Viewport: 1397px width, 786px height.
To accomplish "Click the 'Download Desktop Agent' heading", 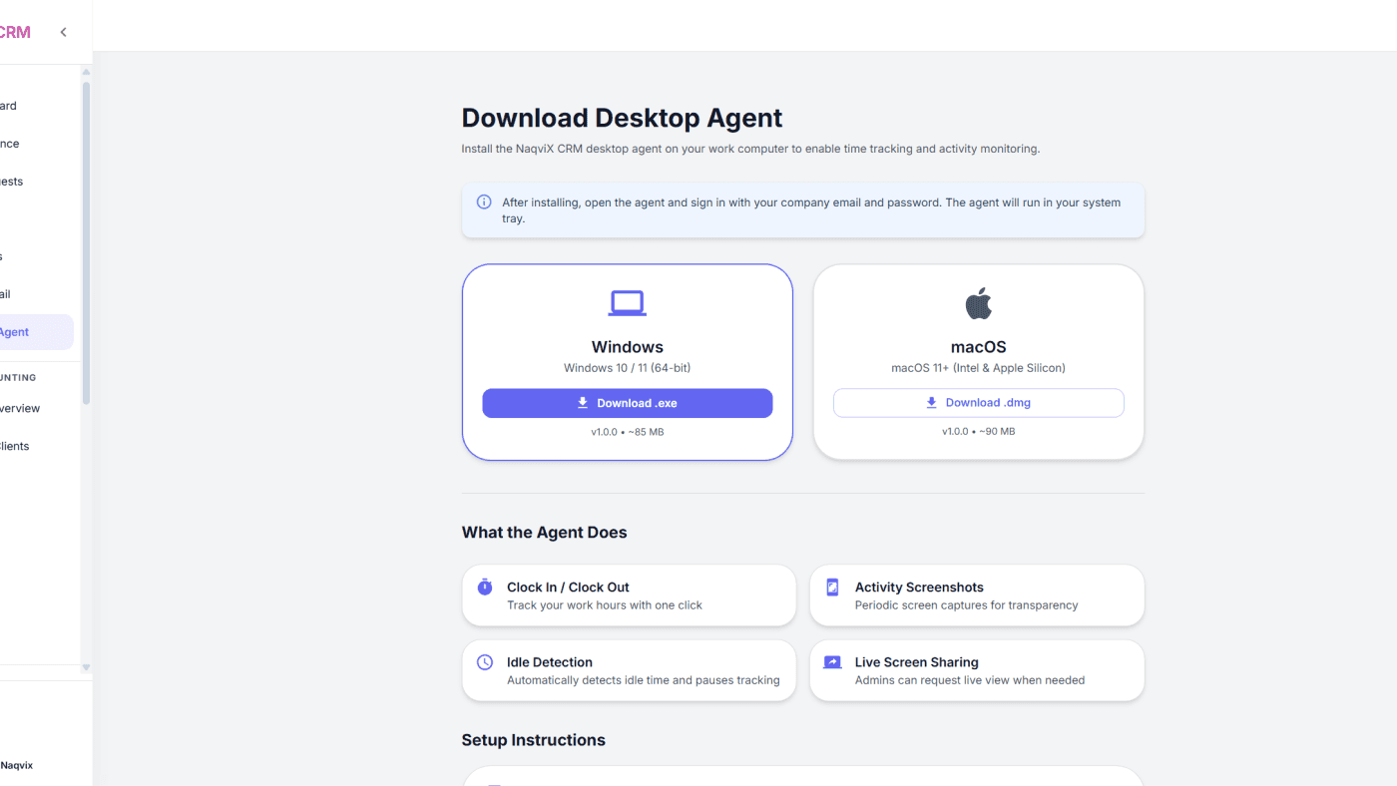I will tap(622, 118).
